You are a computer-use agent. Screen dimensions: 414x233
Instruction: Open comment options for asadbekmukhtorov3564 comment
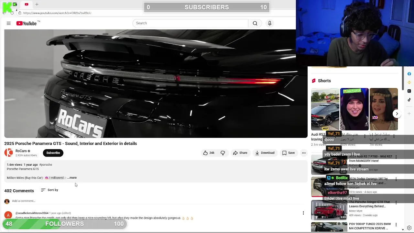[303, 213]
